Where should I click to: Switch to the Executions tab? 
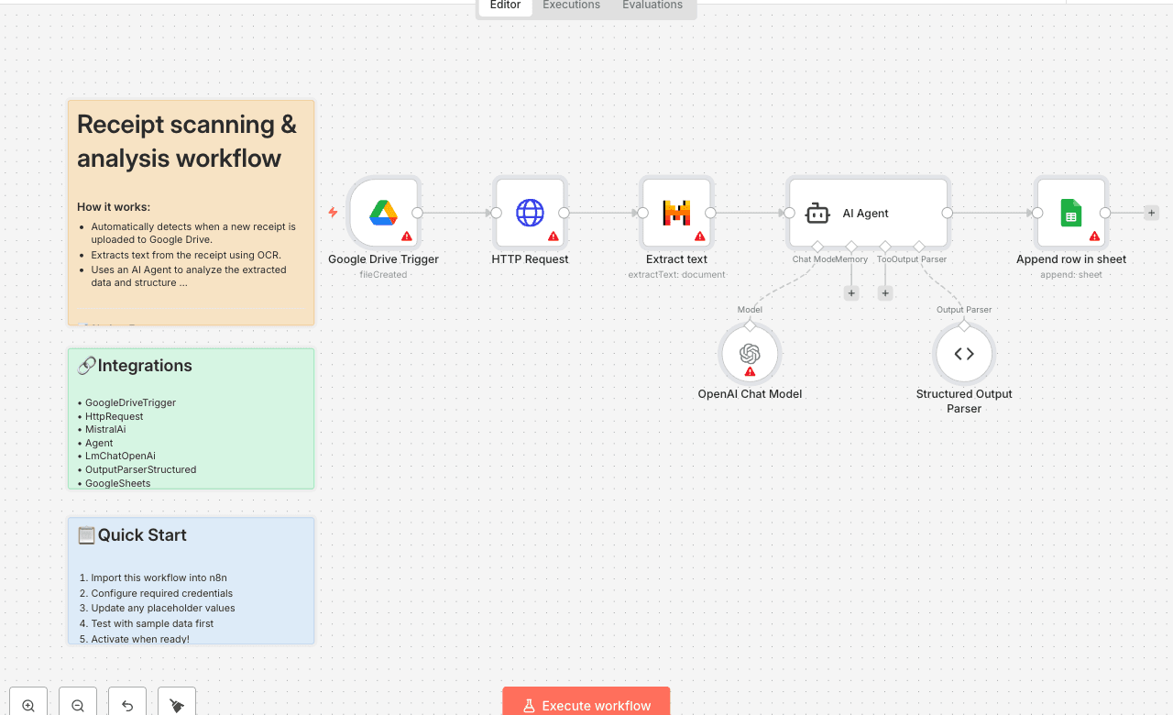click(x=570, y=5)
